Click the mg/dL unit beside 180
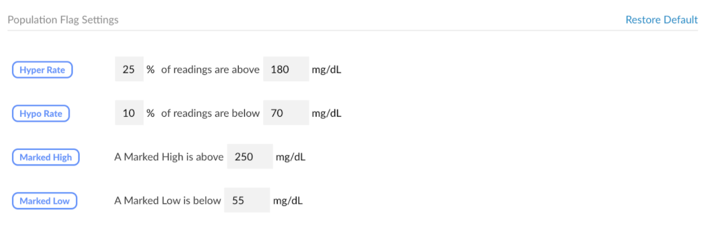This screenshot has width=710, height=230. pyautogui.click(x=327, y=70)
